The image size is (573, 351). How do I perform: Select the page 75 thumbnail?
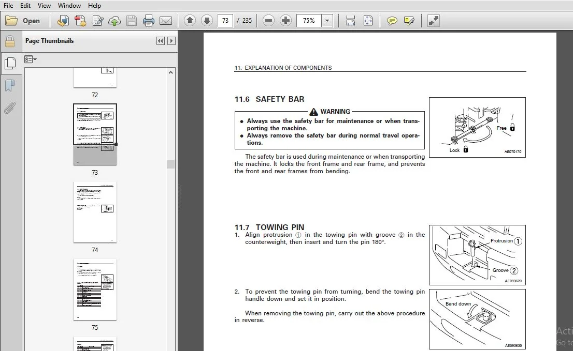[x=95, y=290]
